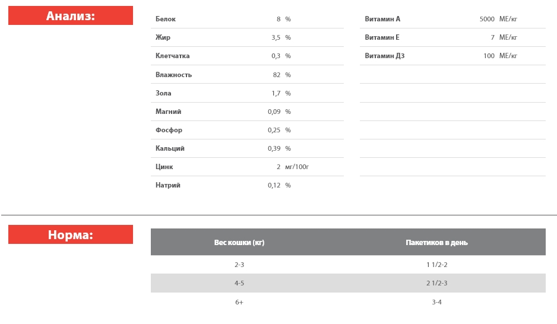Click the Влажность value 82
Image resolution: width=557 pixels, height=324 pixels.
click(276, 75)
